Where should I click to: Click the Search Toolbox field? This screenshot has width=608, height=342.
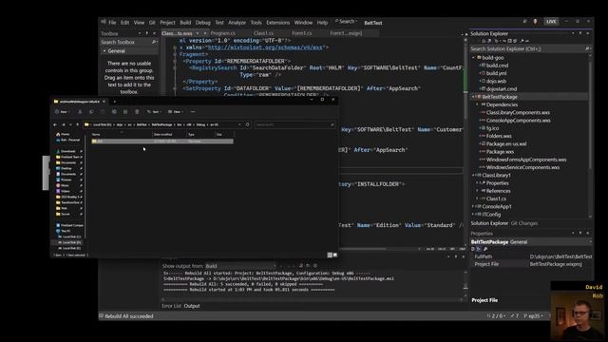(x=129, y=42)
